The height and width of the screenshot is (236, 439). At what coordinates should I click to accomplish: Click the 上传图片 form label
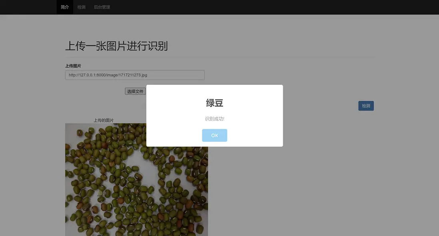(73, 66)
